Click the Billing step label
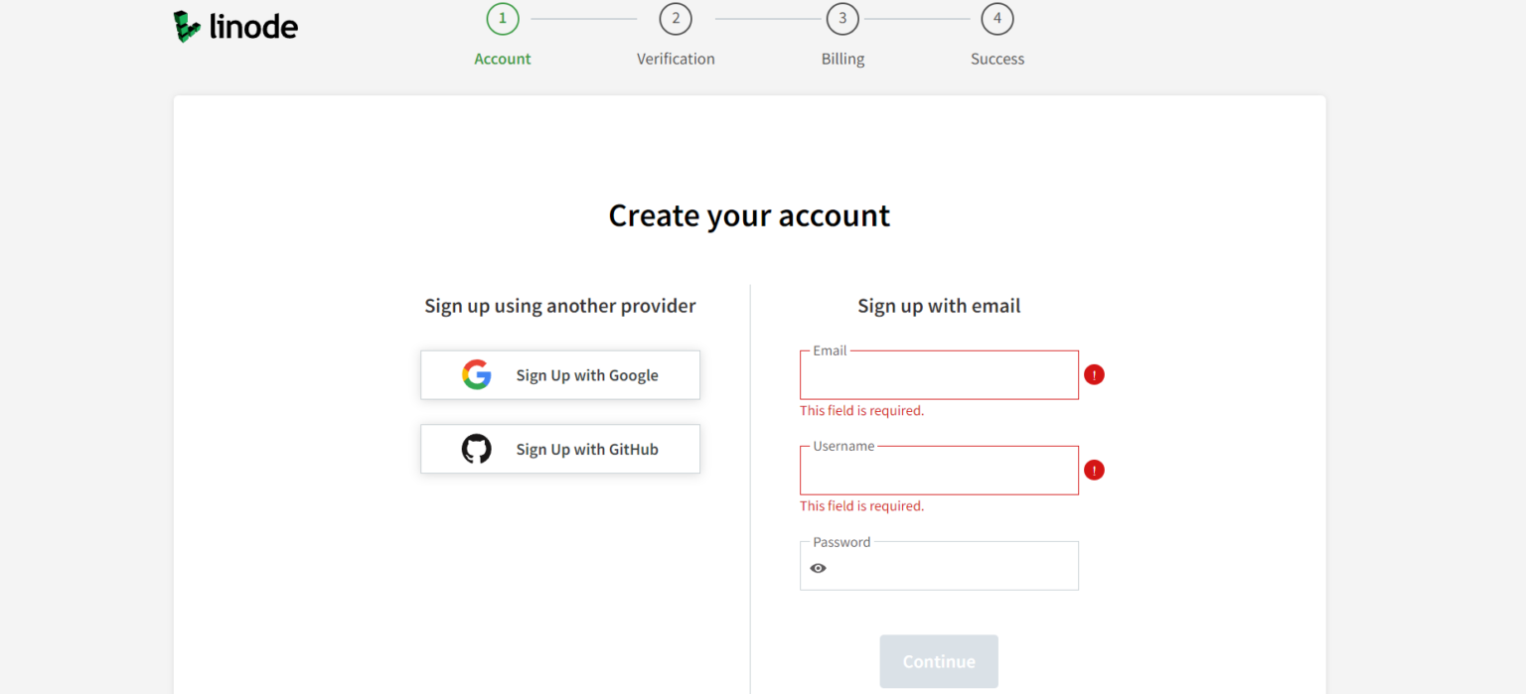Screen dimensions: 1526x694 [842, 59]
